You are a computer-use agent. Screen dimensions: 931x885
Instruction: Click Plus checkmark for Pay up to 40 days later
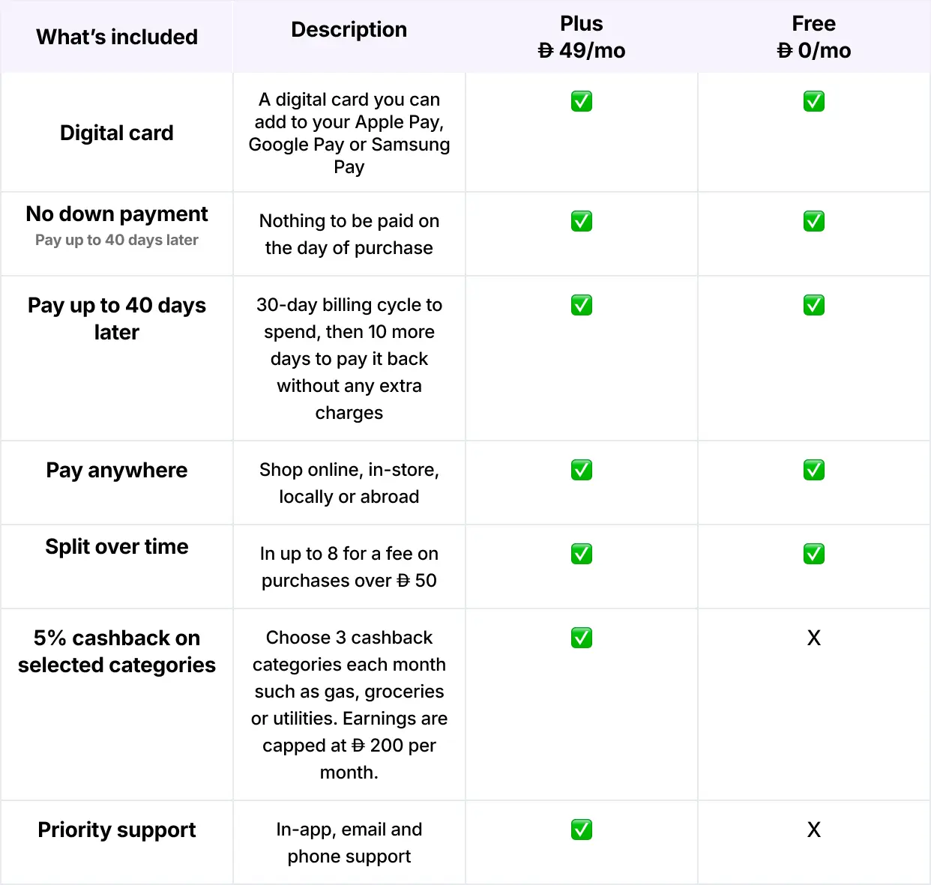(x=582, y=305)
